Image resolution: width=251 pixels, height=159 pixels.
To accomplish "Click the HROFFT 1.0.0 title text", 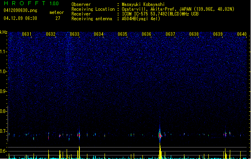I will pos(32,3).
